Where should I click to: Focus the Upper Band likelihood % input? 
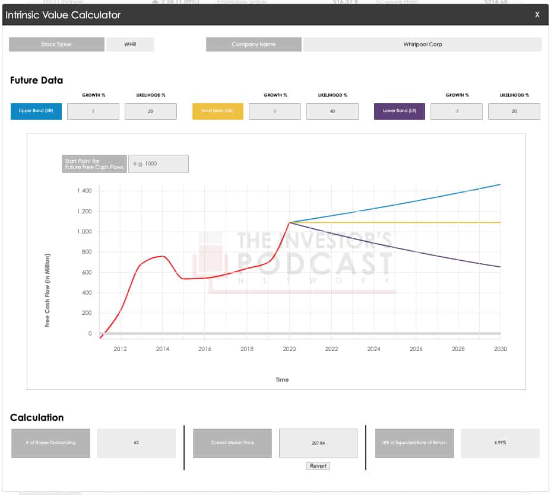(x=151, y=111)
